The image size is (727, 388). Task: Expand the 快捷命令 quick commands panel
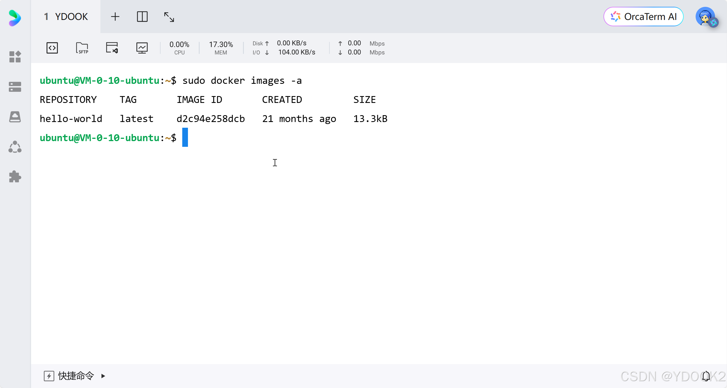click(x=103, y=376)
